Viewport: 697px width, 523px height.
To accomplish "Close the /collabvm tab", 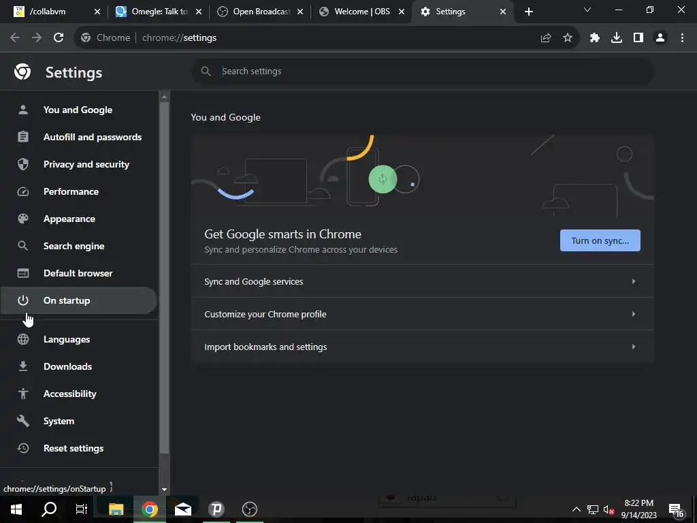I will tap(97, 12).
